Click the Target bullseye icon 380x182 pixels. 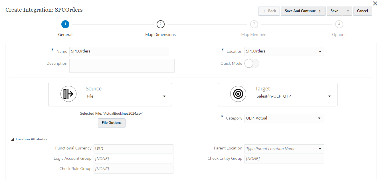pyautogui.click(x=238, y=94)
